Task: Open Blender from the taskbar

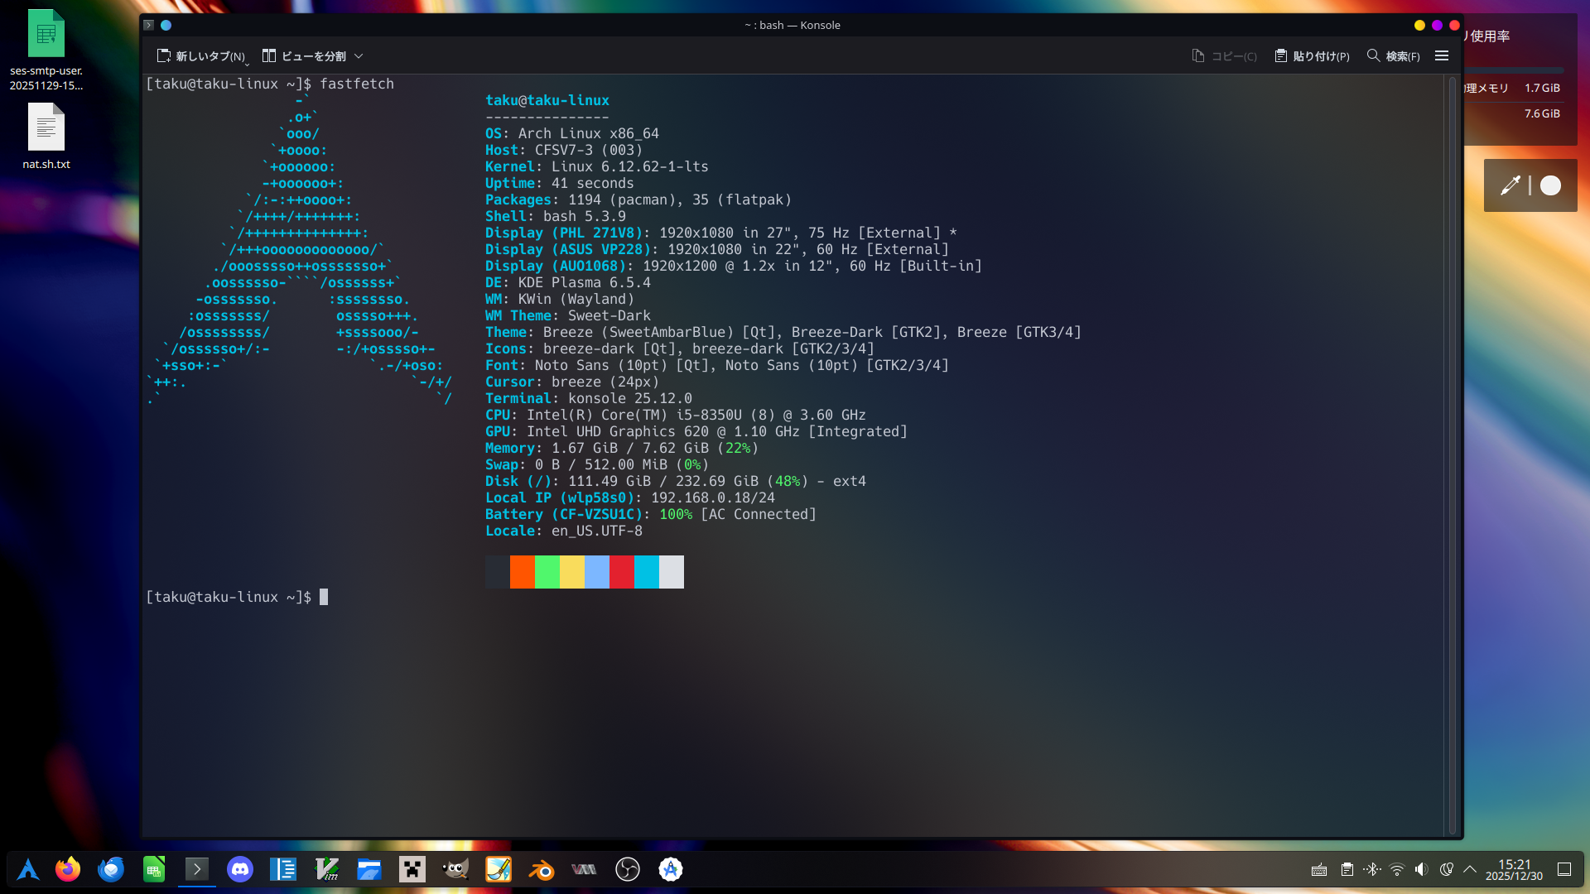Action: click(542, 869)
